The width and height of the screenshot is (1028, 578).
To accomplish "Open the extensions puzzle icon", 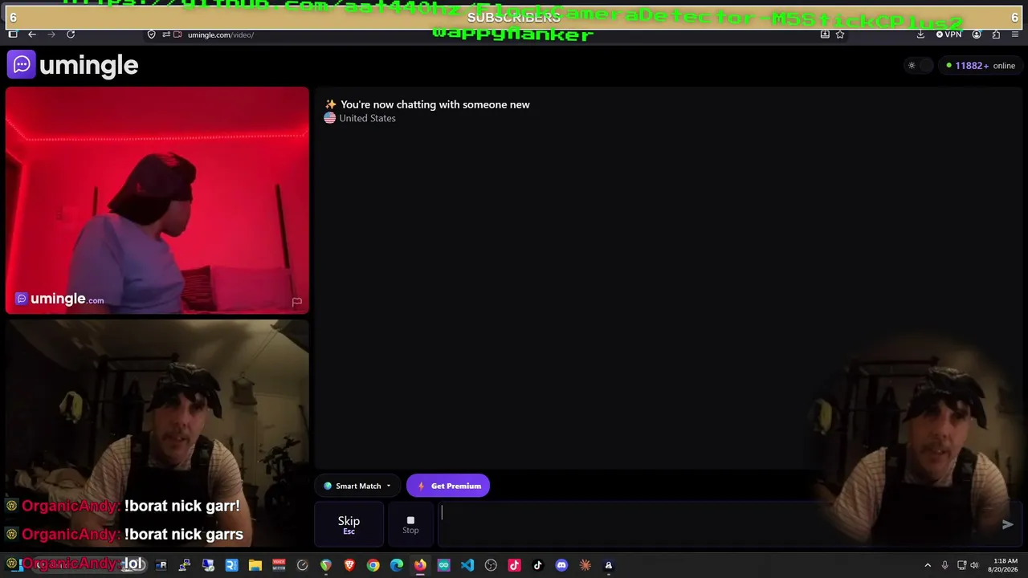I will (996, 35).
